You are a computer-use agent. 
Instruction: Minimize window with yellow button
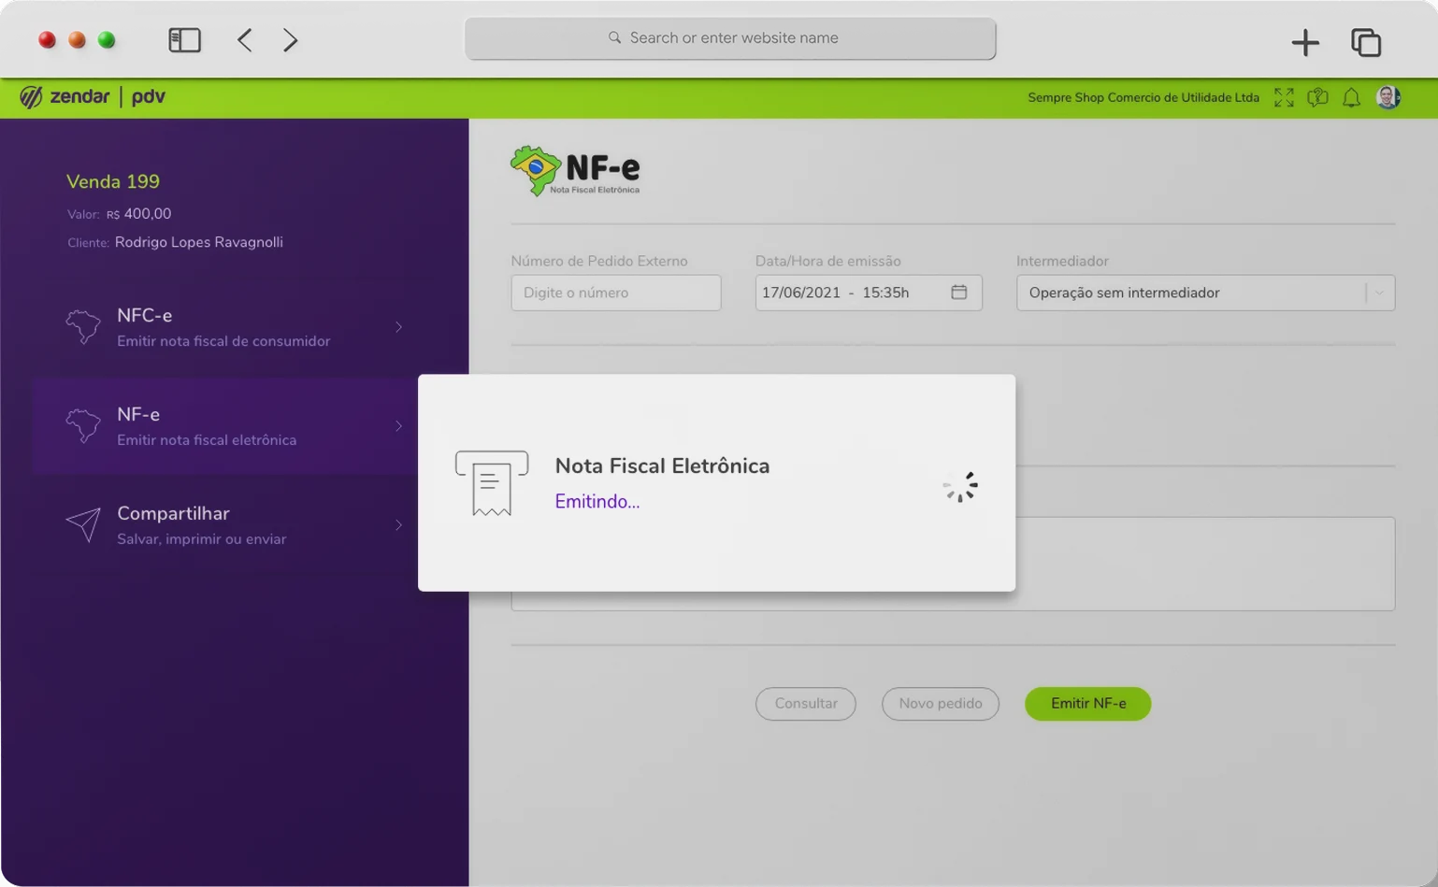(x=77, y=39)
